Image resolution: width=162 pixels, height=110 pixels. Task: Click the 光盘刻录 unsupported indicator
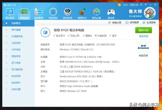pos(101,36)
